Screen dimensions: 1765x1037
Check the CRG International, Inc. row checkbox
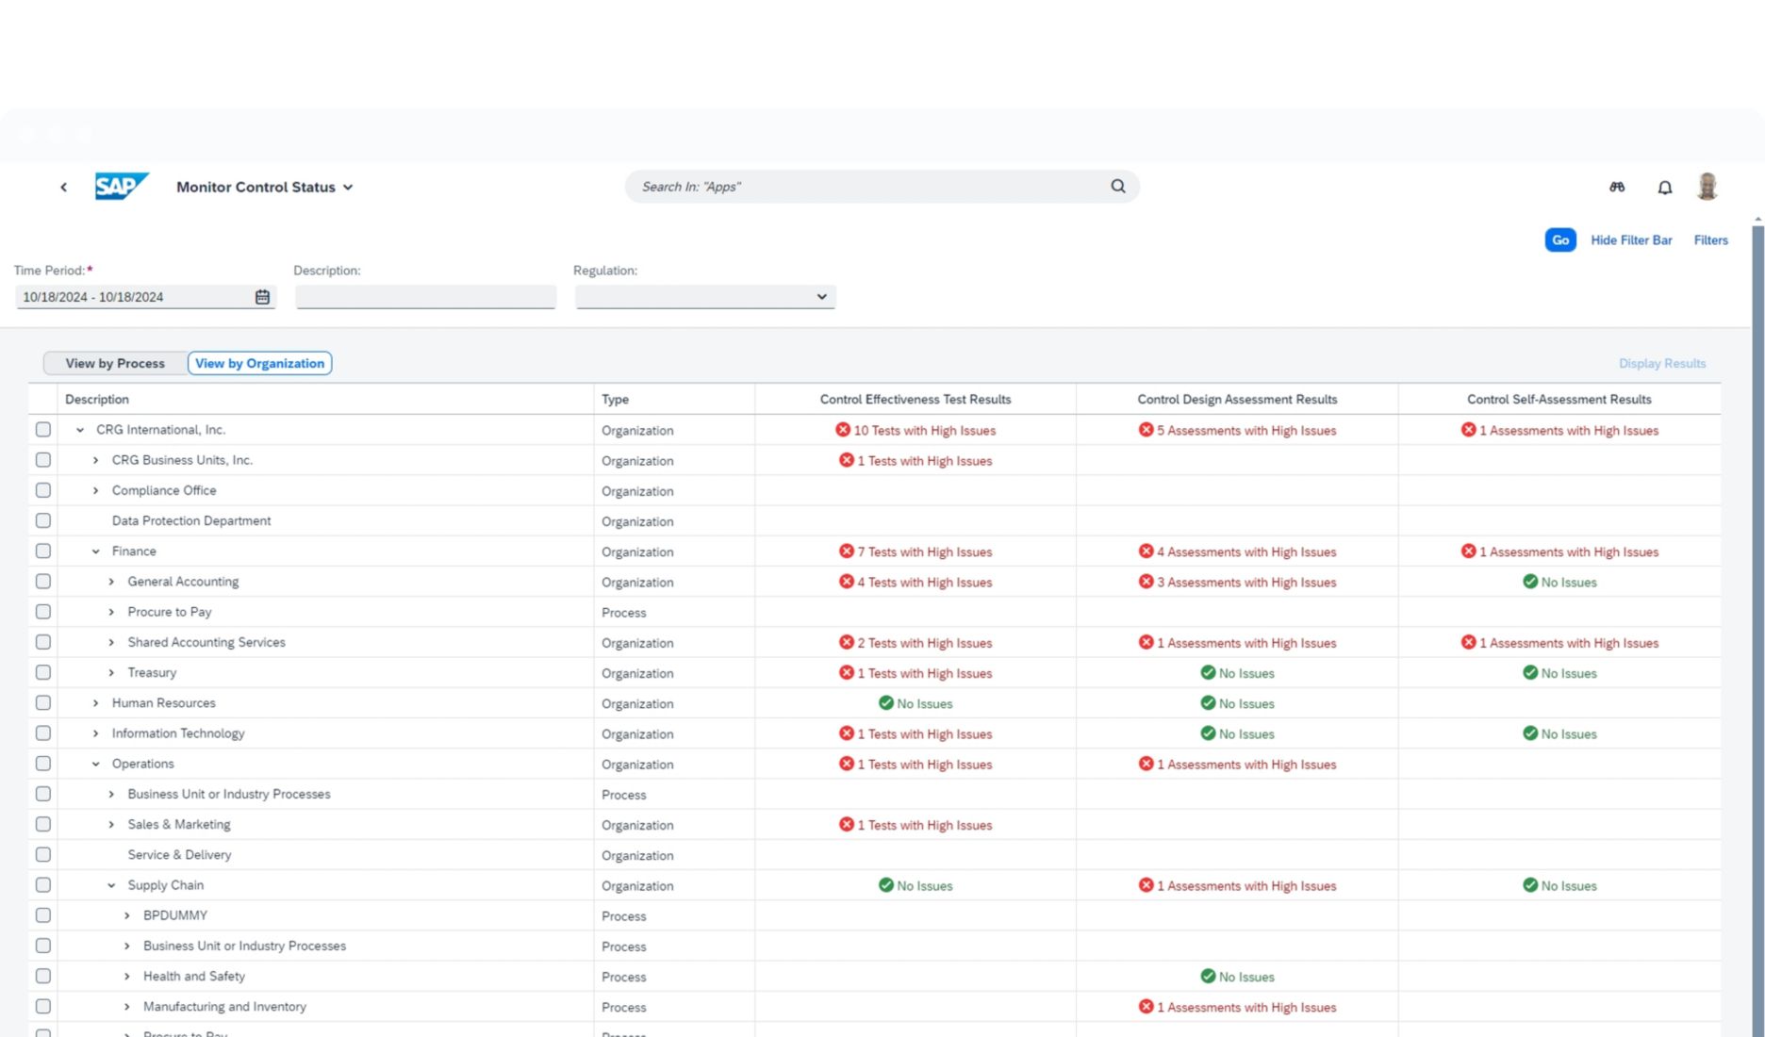[43, 430]
